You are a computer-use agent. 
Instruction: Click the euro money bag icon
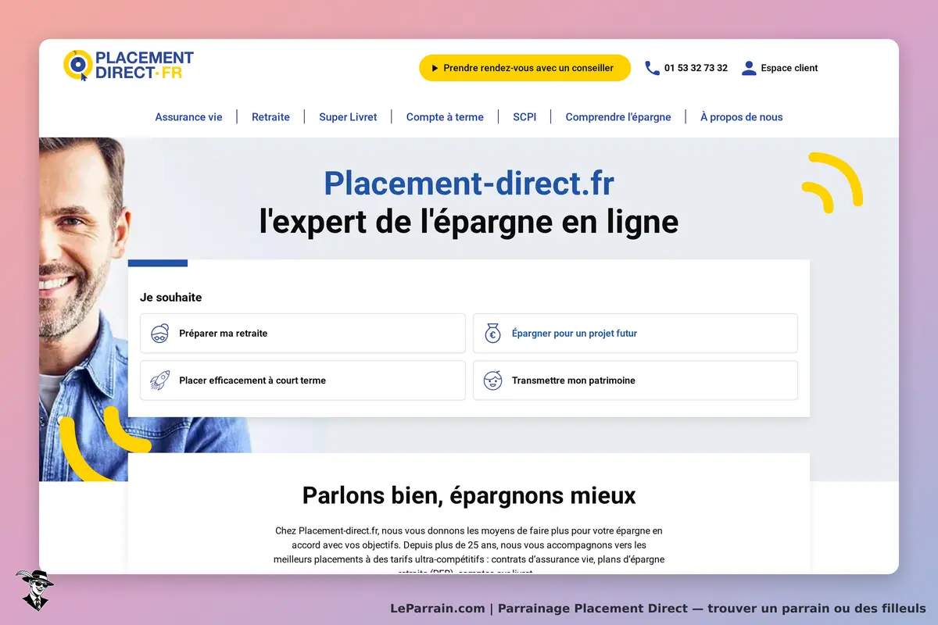pyautogui.click(x=492, y=334)
